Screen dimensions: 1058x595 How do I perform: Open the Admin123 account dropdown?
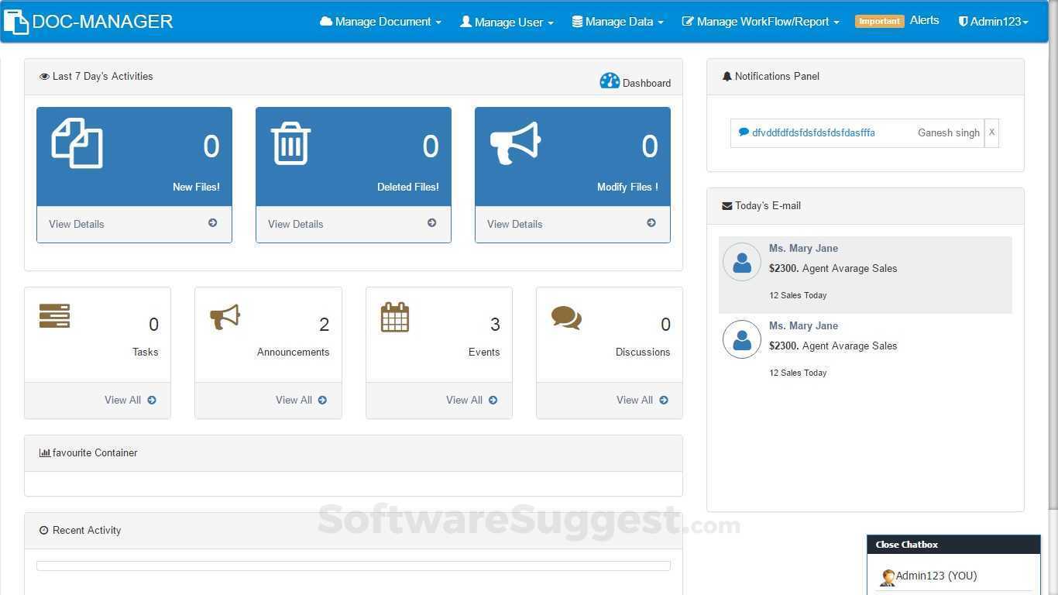pos(994,21)
